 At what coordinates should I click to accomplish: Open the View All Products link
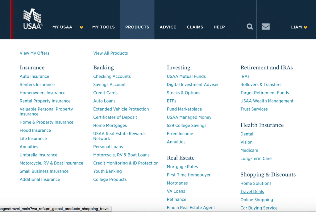point(110,53)
